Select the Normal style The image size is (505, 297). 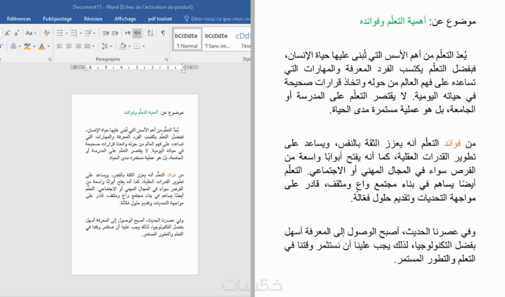[x=187, y=39]
